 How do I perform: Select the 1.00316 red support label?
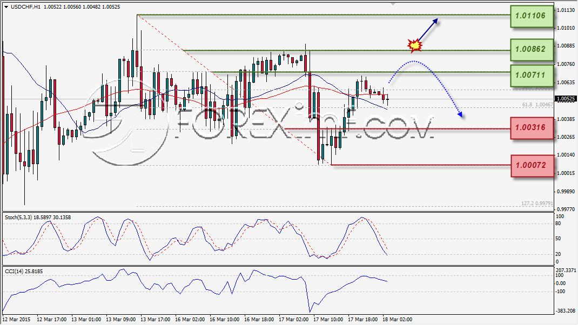532,128
